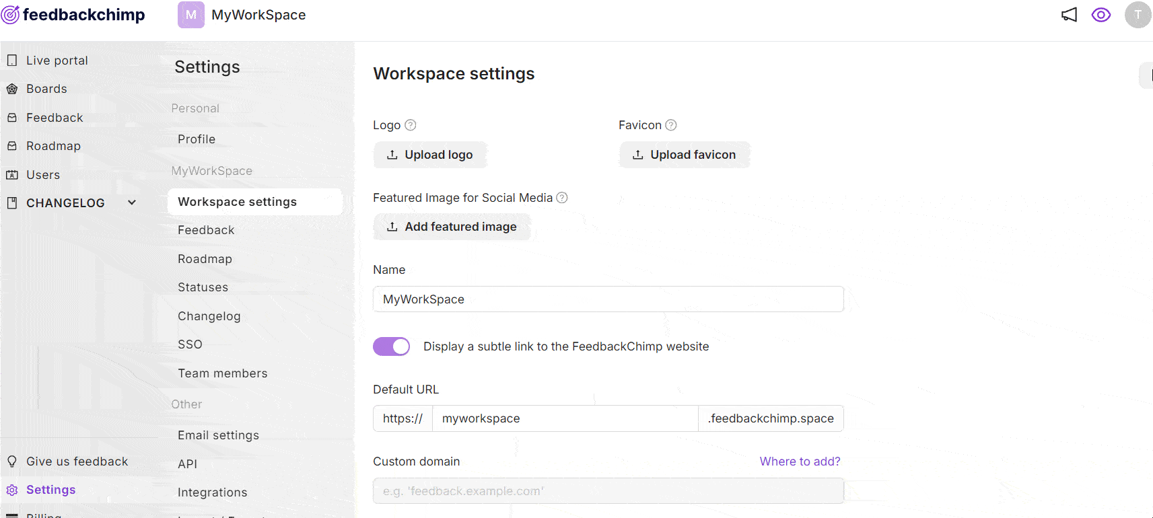Open the Profile settings page
The image size is (1153, 518).
197,139
